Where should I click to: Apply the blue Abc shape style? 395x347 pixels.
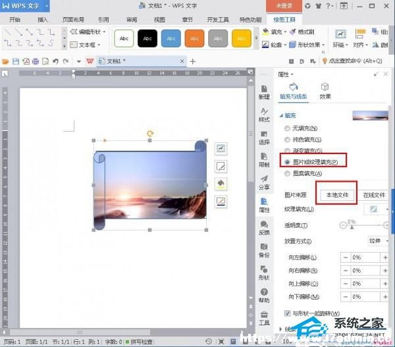click(x=171, y=38)
